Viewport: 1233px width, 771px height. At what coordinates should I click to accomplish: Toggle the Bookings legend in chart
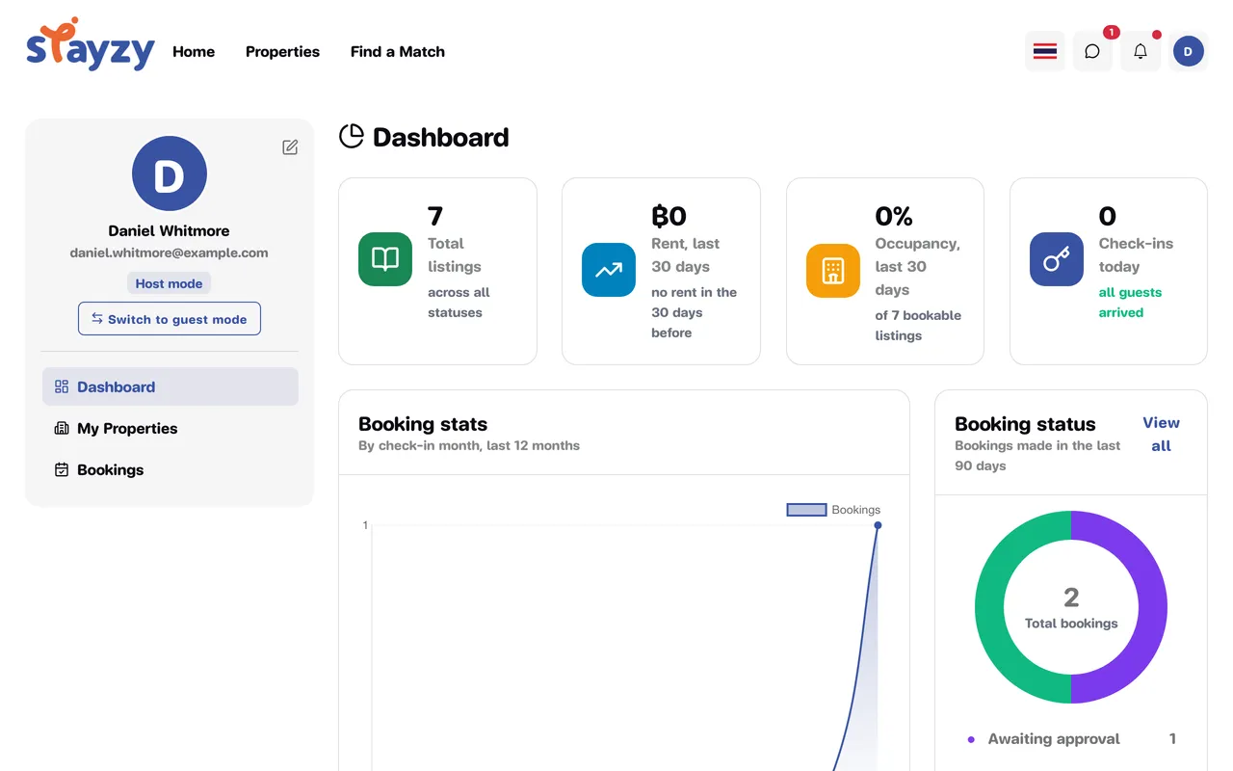click(x=833, y=510)
